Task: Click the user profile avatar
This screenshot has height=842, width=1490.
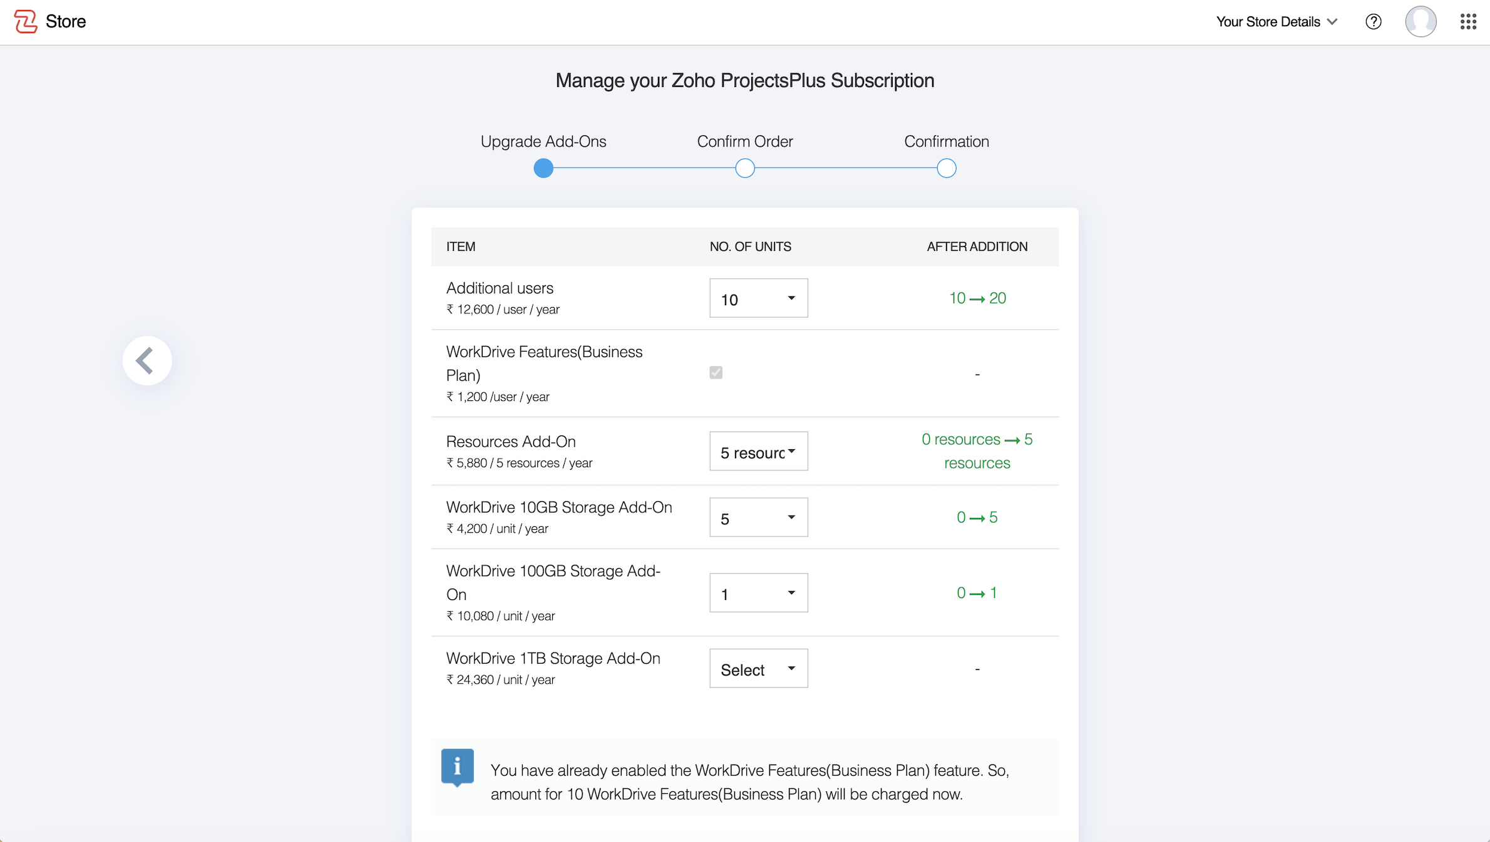Action: click(x=1421, y=22)
